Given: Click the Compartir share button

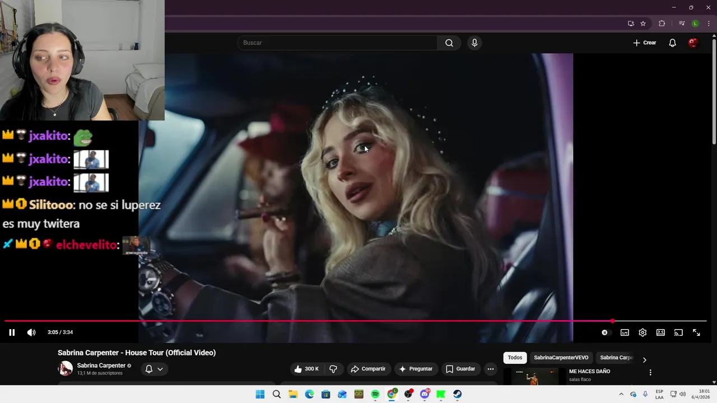Looking at the screenshot, I should point(368,369).
